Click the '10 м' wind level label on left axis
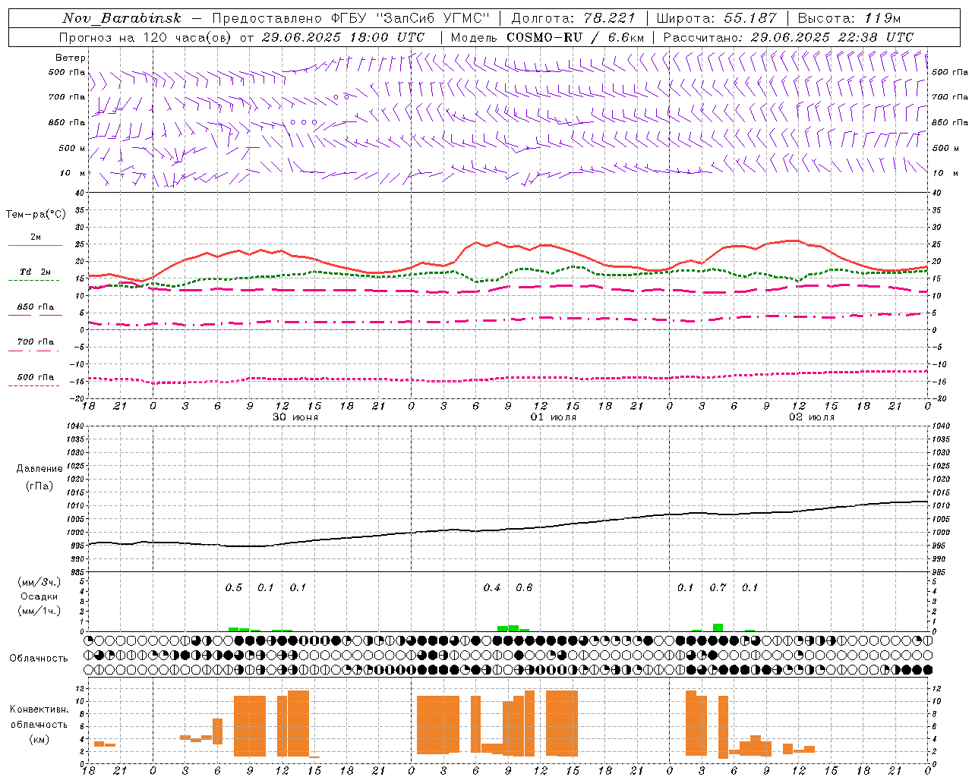This screenshot has width=972, height=777. pos(73,173)
